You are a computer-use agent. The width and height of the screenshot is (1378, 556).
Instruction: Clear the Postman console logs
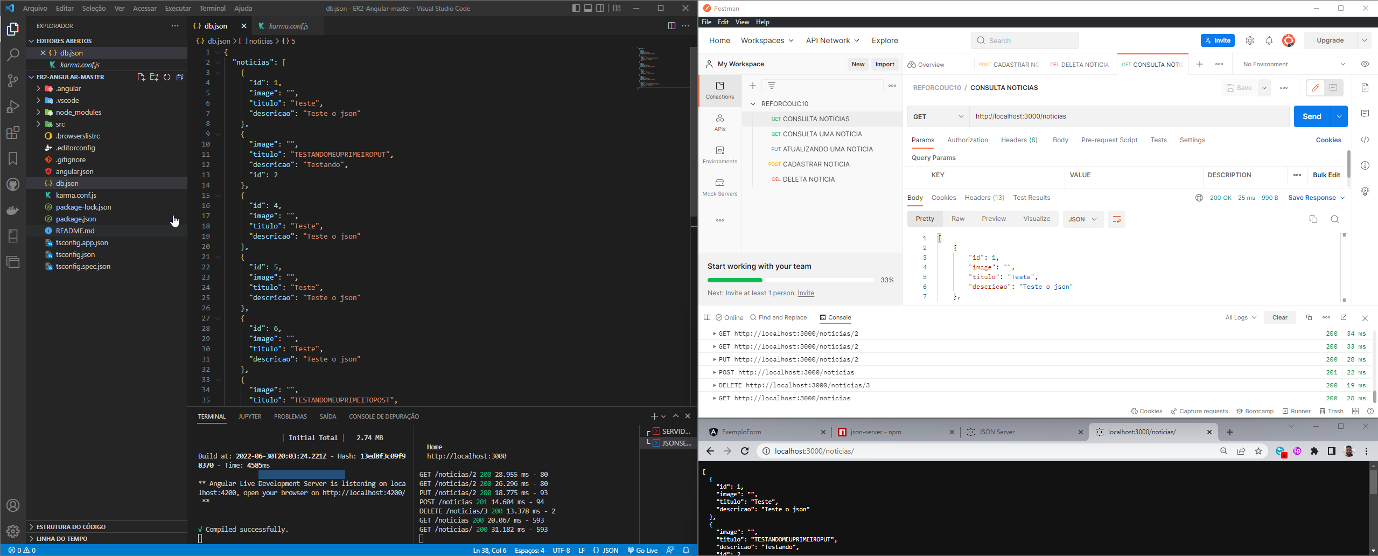1280,317
